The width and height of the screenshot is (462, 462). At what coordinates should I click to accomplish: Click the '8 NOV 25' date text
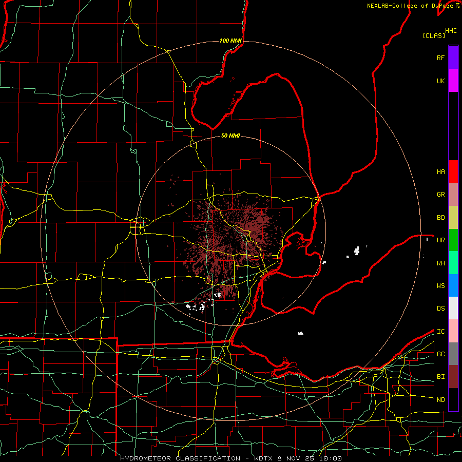coord(296,458)
